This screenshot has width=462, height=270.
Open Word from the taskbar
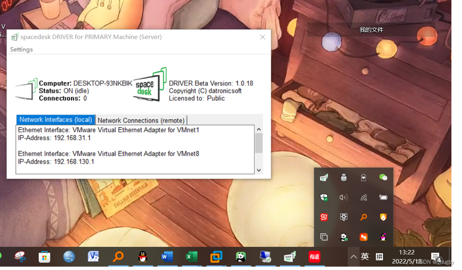click(167, 257)
